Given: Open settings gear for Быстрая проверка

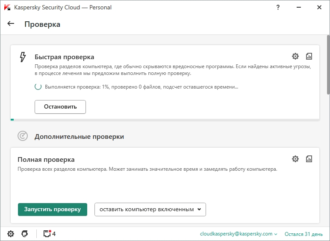Looking at the screenshot, I should pyautogui.click(x=295, y=56).
